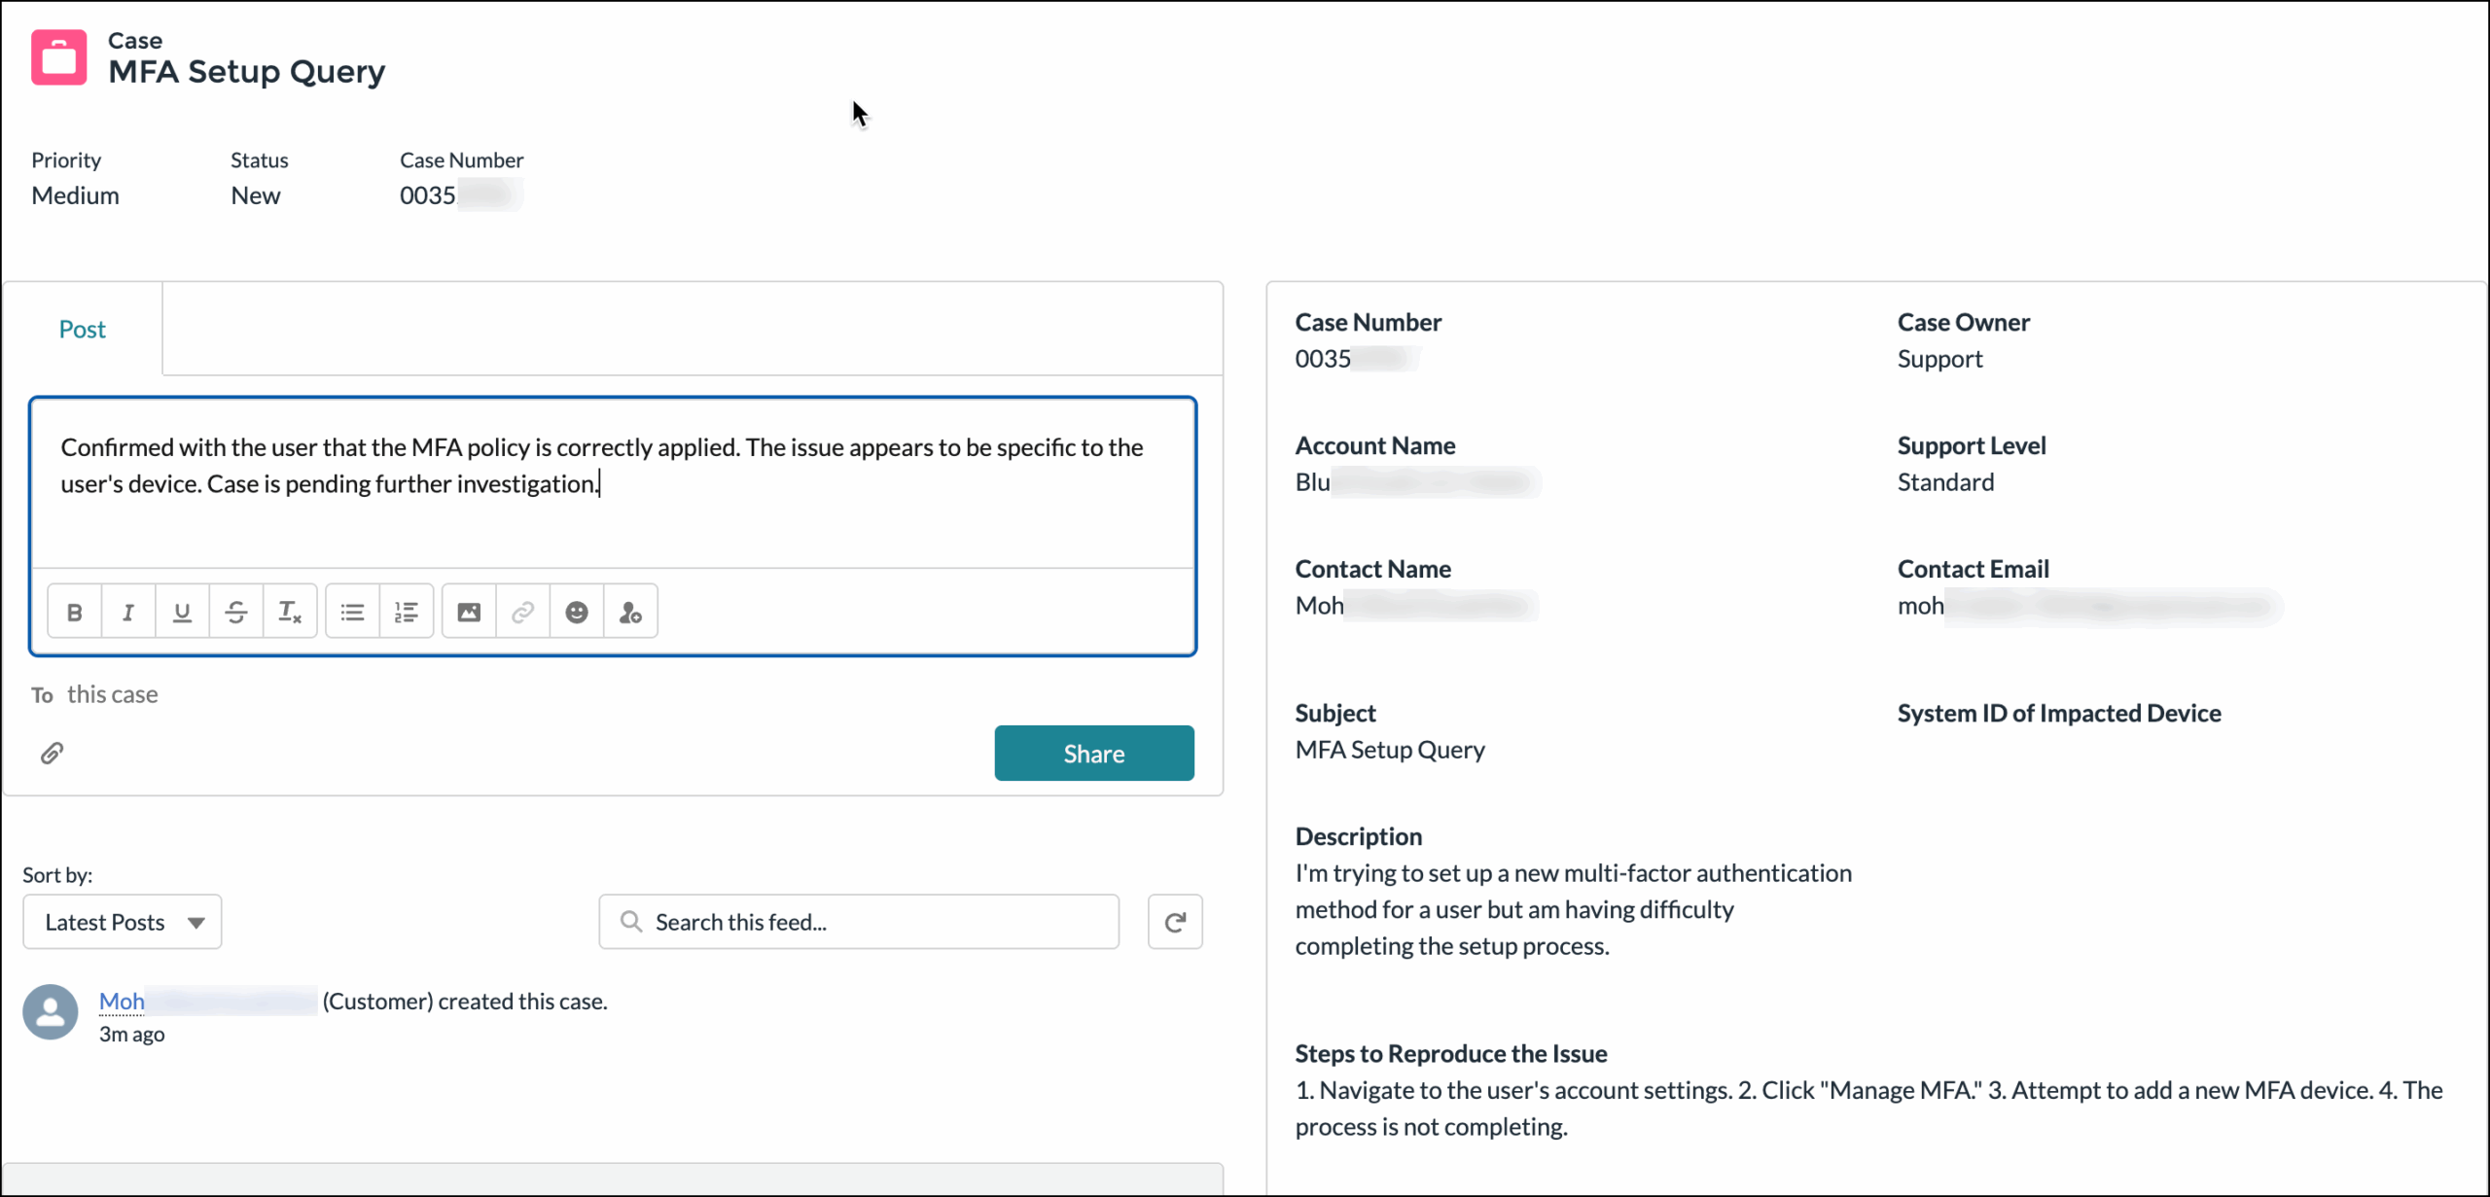The image size is (2490, 1197).
Task: Insert a link in the post
Action: (x=522, y=611)
